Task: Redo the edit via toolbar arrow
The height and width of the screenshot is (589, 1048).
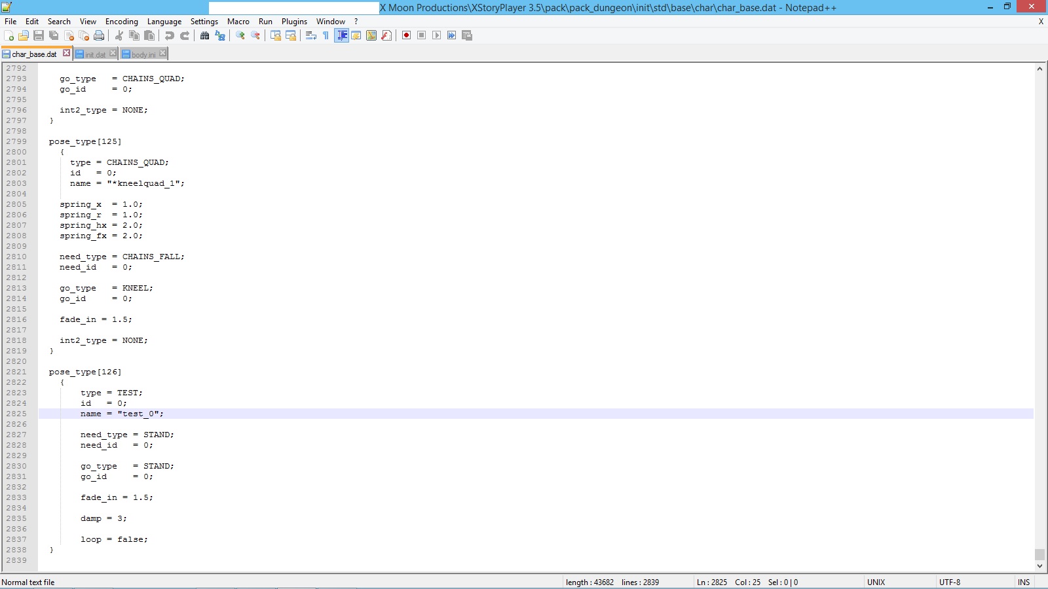Action: pos(185,35)
